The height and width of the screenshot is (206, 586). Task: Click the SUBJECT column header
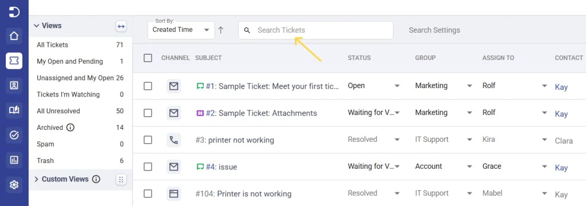tap(208, 58)
